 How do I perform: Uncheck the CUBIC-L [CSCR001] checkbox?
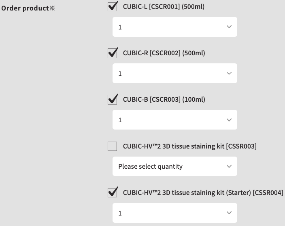click(113, 7)
